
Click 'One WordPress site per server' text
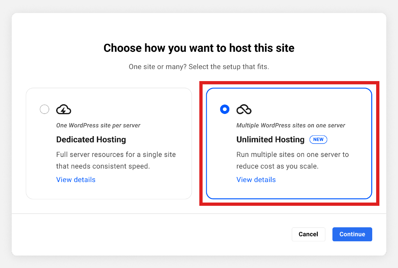tap(98, 125)
